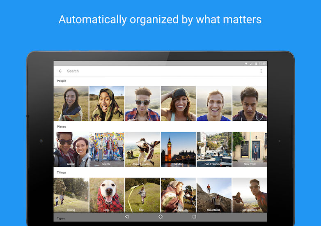Select the Things section header
The height and width of the screenshot is (226, 321).
point(62,173)
